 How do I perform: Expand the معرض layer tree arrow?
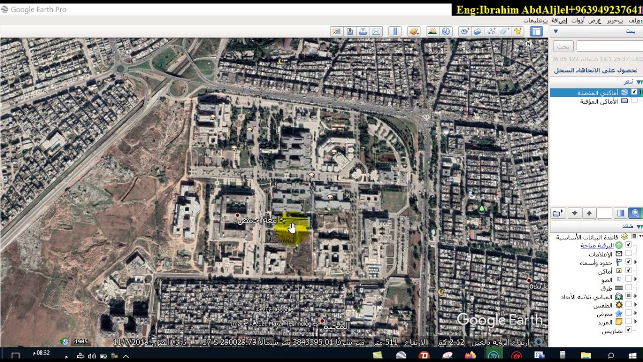click(x=635, y=313)
